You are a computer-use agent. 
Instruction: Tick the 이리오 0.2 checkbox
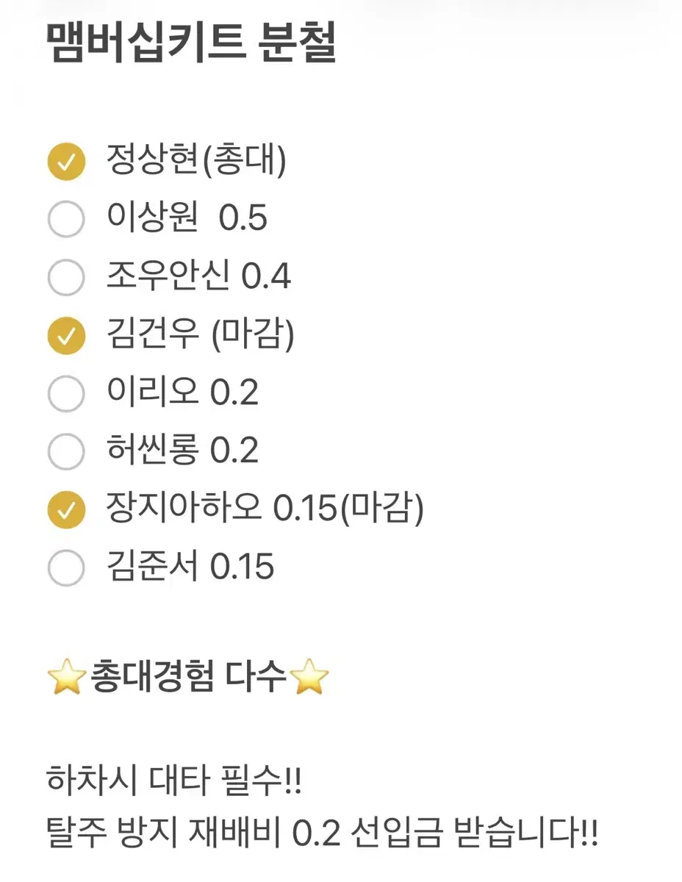click(66, 394)
